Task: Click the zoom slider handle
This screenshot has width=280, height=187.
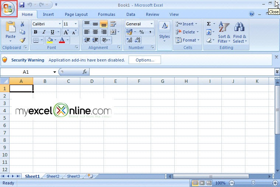Action: [253, 183]
